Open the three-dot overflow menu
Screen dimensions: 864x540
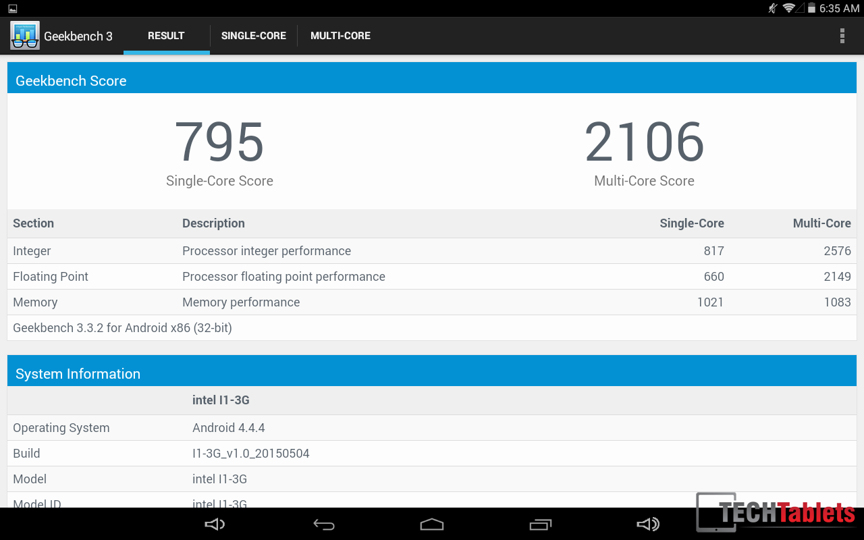pos(842,36)
